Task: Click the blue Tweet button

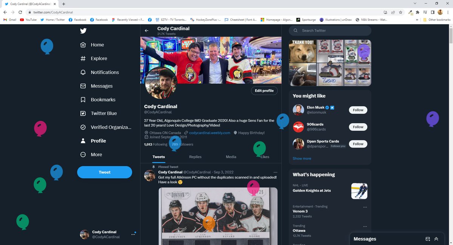Action: point(105,172)
